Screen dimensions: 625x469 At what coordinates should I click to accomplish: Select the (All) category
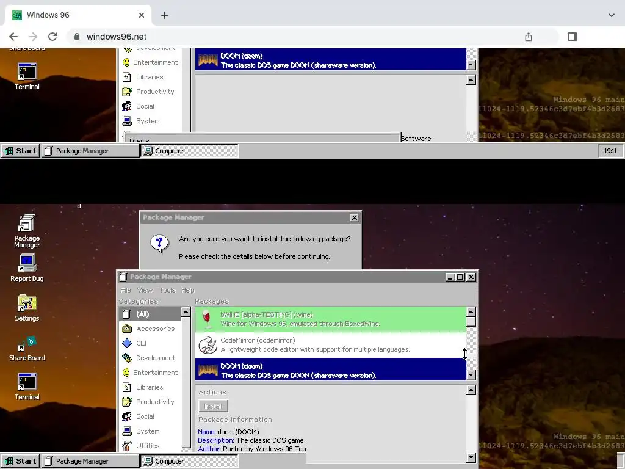tap(150, 314)
